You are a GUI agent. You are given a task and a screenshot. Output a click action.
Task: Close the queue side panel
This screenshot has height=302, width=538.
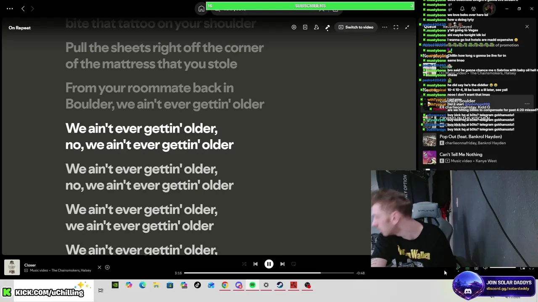tap(527, 27)
